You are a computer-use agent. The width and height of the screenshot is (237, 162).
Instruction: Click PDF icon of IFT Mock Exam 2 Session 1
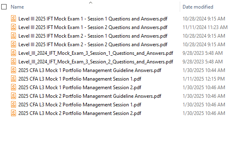(14, 36)
